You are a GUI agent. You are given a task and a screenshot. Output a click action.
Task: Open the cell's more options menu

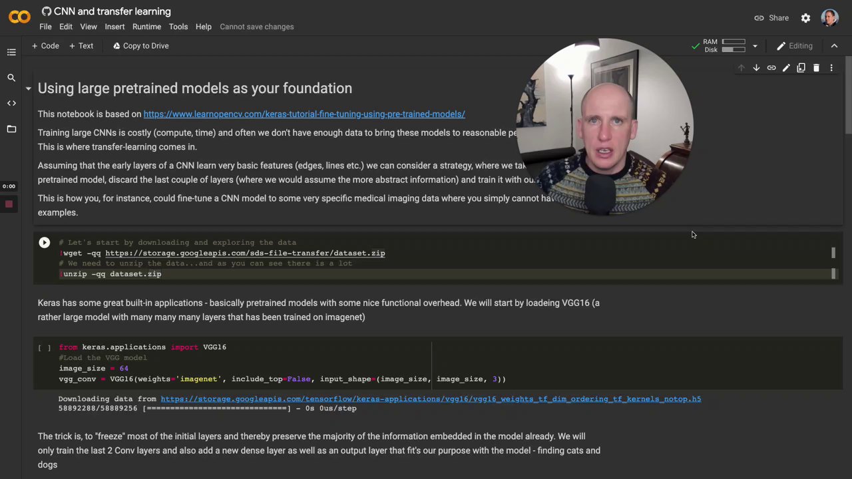pyautogui.click(x=831, y=68)
